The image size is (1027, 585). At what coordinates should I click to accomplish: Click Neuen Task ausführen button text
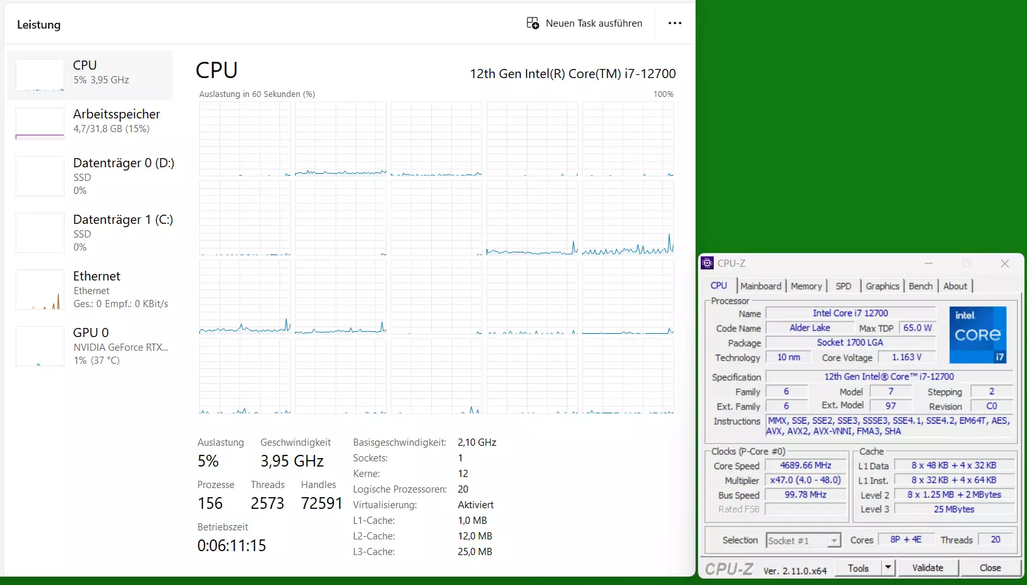tap(594, 23)
